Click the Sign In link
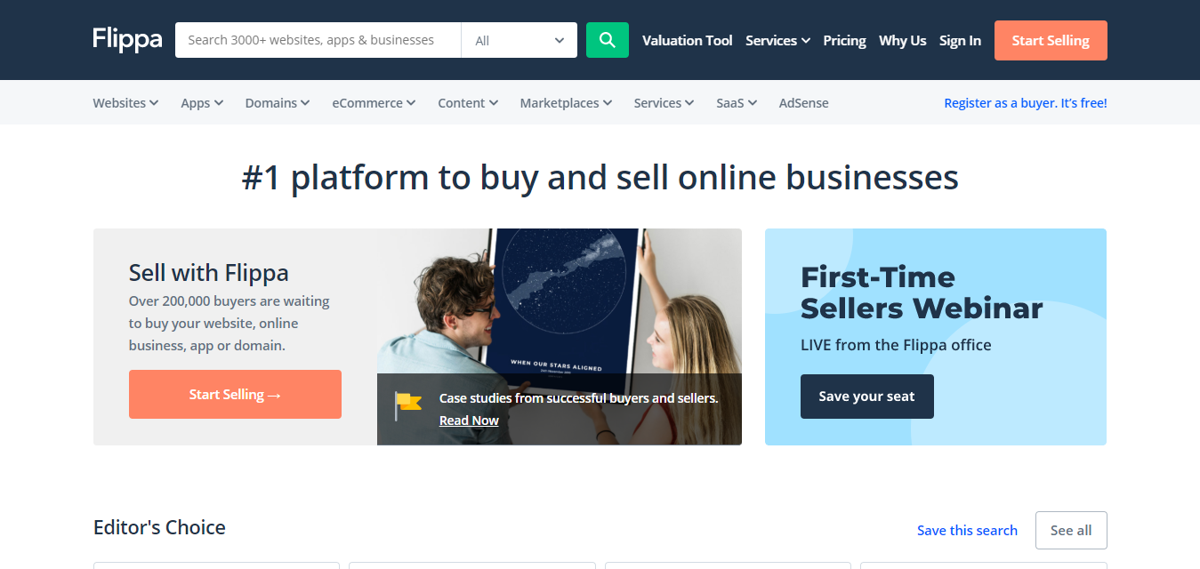The width and height of the screenshot is (1200, 569). 960,40
